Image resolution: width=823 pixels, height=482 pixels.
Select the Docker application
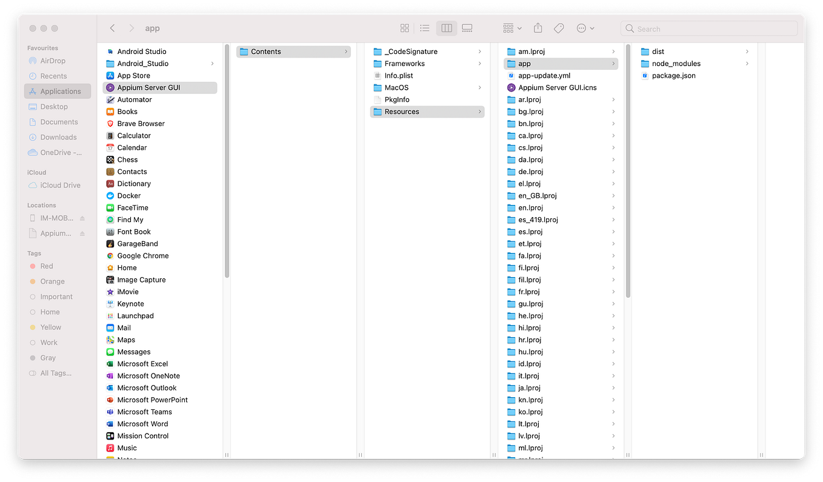pyautogui.click(x=130, y=195)
